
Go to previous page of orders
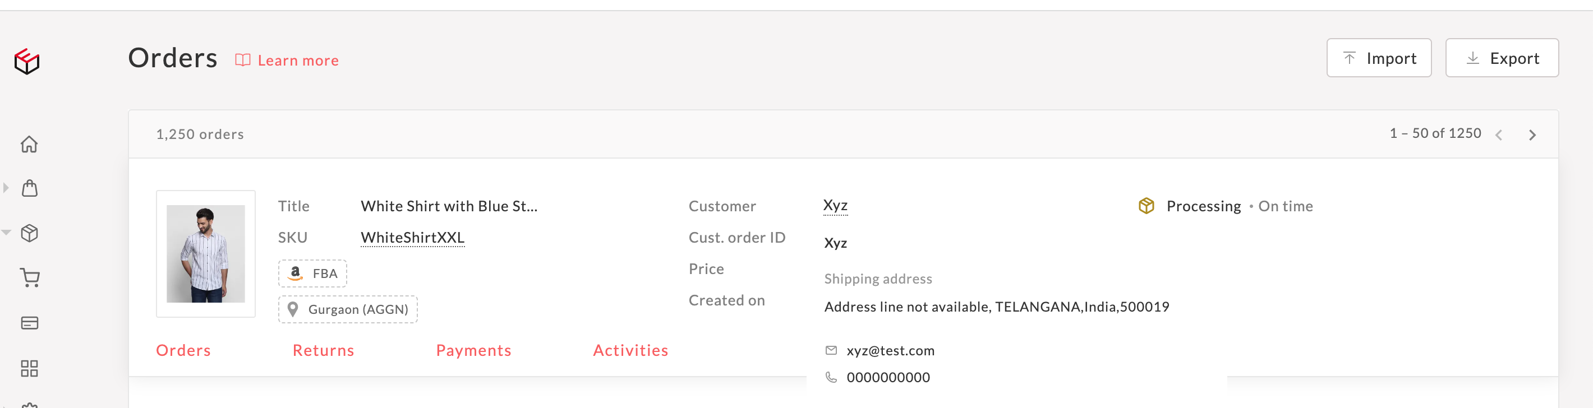pos(1498,135)
